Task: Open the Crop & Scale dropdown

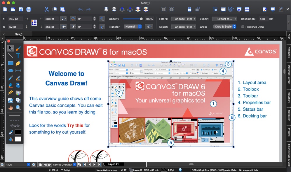Action: tap(224, 27)
